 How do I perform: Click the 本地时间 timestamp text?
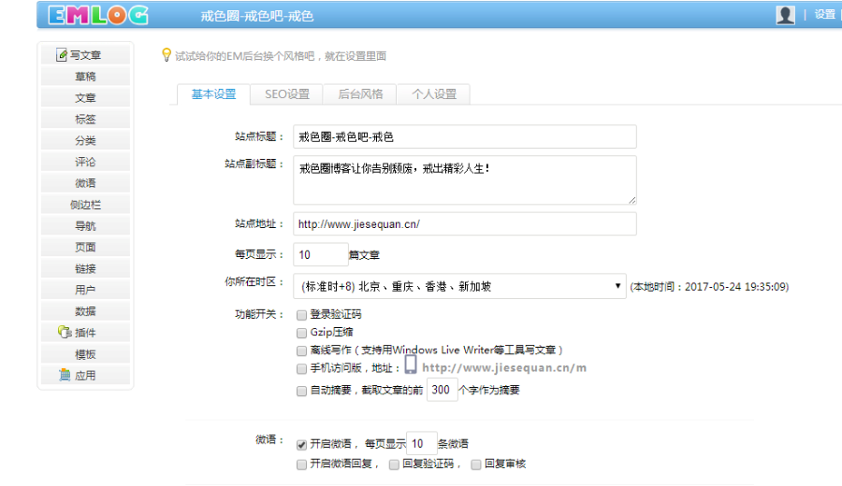coord(709,287)
